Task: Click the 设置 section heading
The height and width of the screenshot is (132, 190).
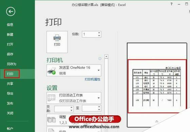Action: 52,88
